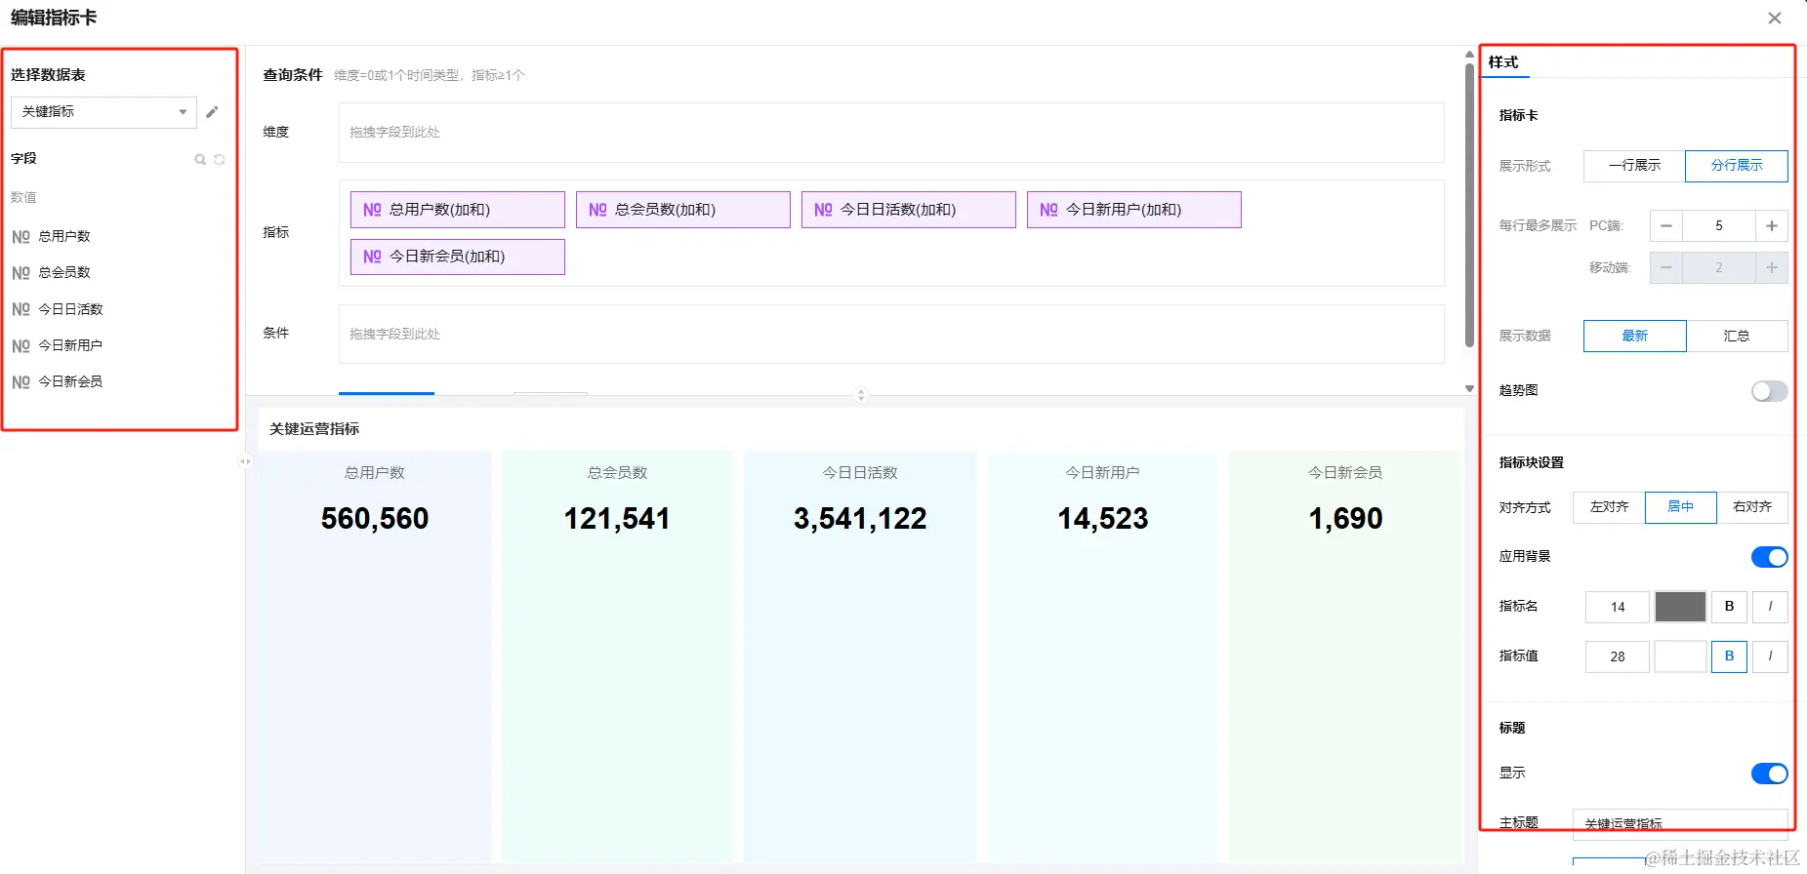
Task: Click the edit pencil icon beside 关键指标
Action: click(212, 112)
